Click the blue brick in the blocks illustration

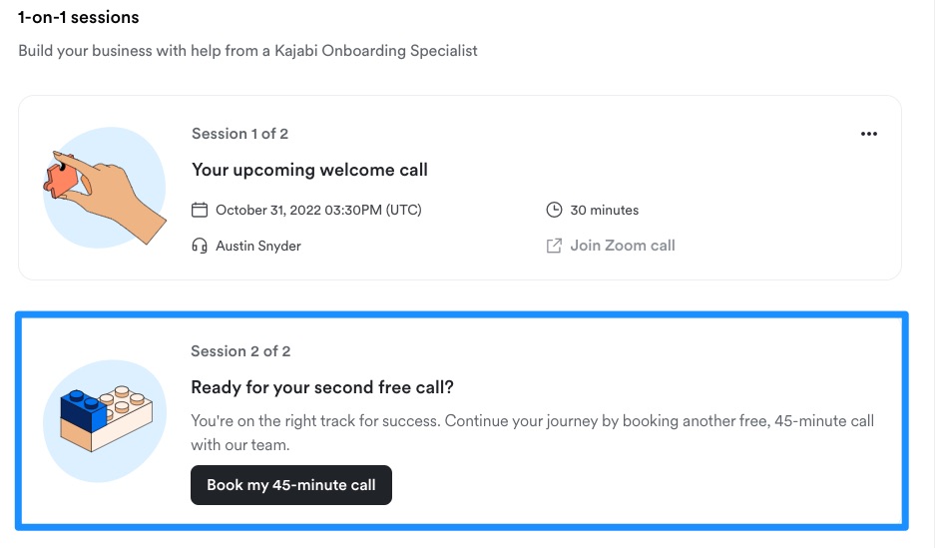click(x=84, y=411)
